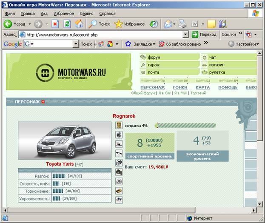Click the horizontal scrollbar right arrow

coord(254,210)
